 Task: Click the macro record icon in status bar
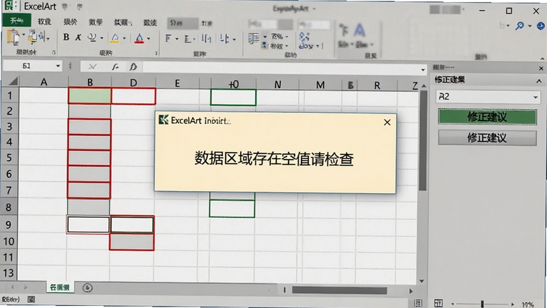click(31, 299)
